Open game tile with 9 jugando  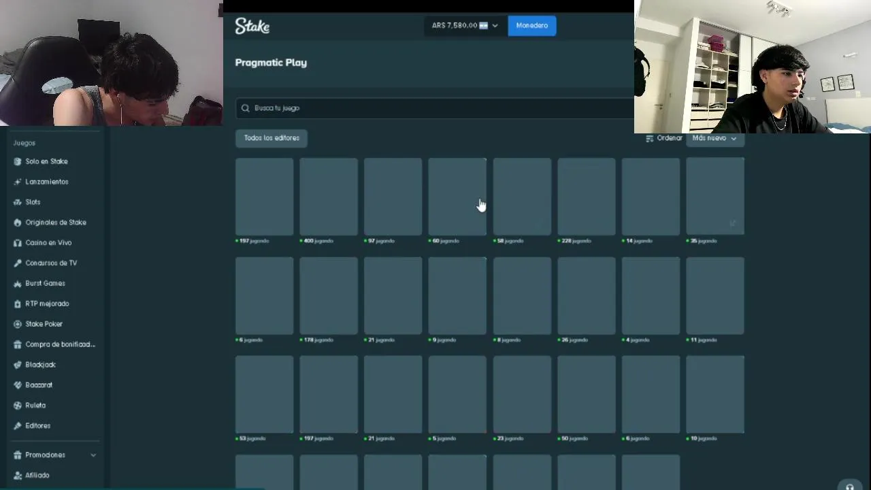click(457, 295)
